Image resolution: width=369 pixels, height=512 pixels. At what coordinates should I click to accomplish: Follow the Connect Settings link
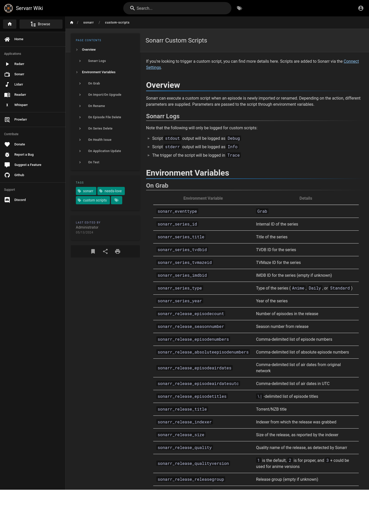tap(351, 61)
